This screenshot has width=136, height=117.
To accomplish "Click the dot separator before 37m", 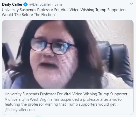I will (53, 4).
